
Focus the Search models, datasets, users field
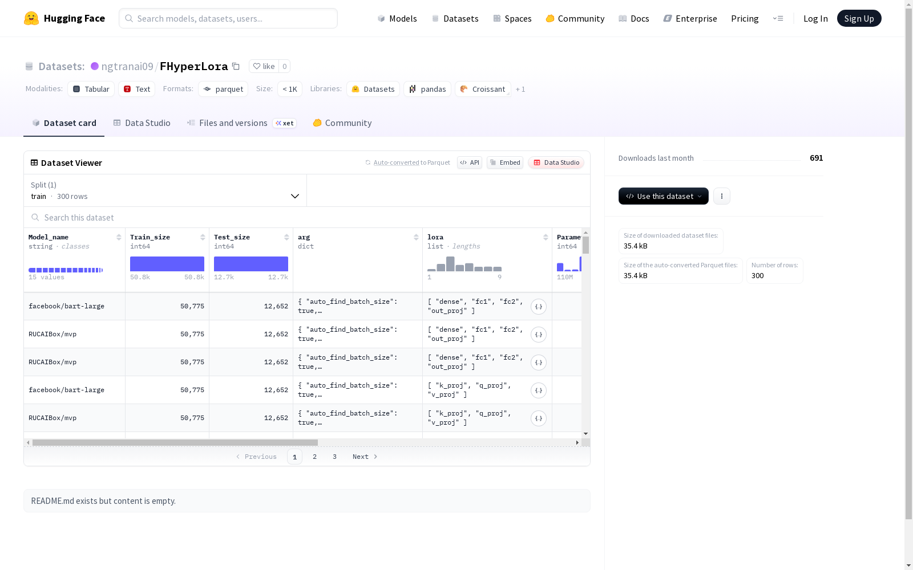(228, 18)
